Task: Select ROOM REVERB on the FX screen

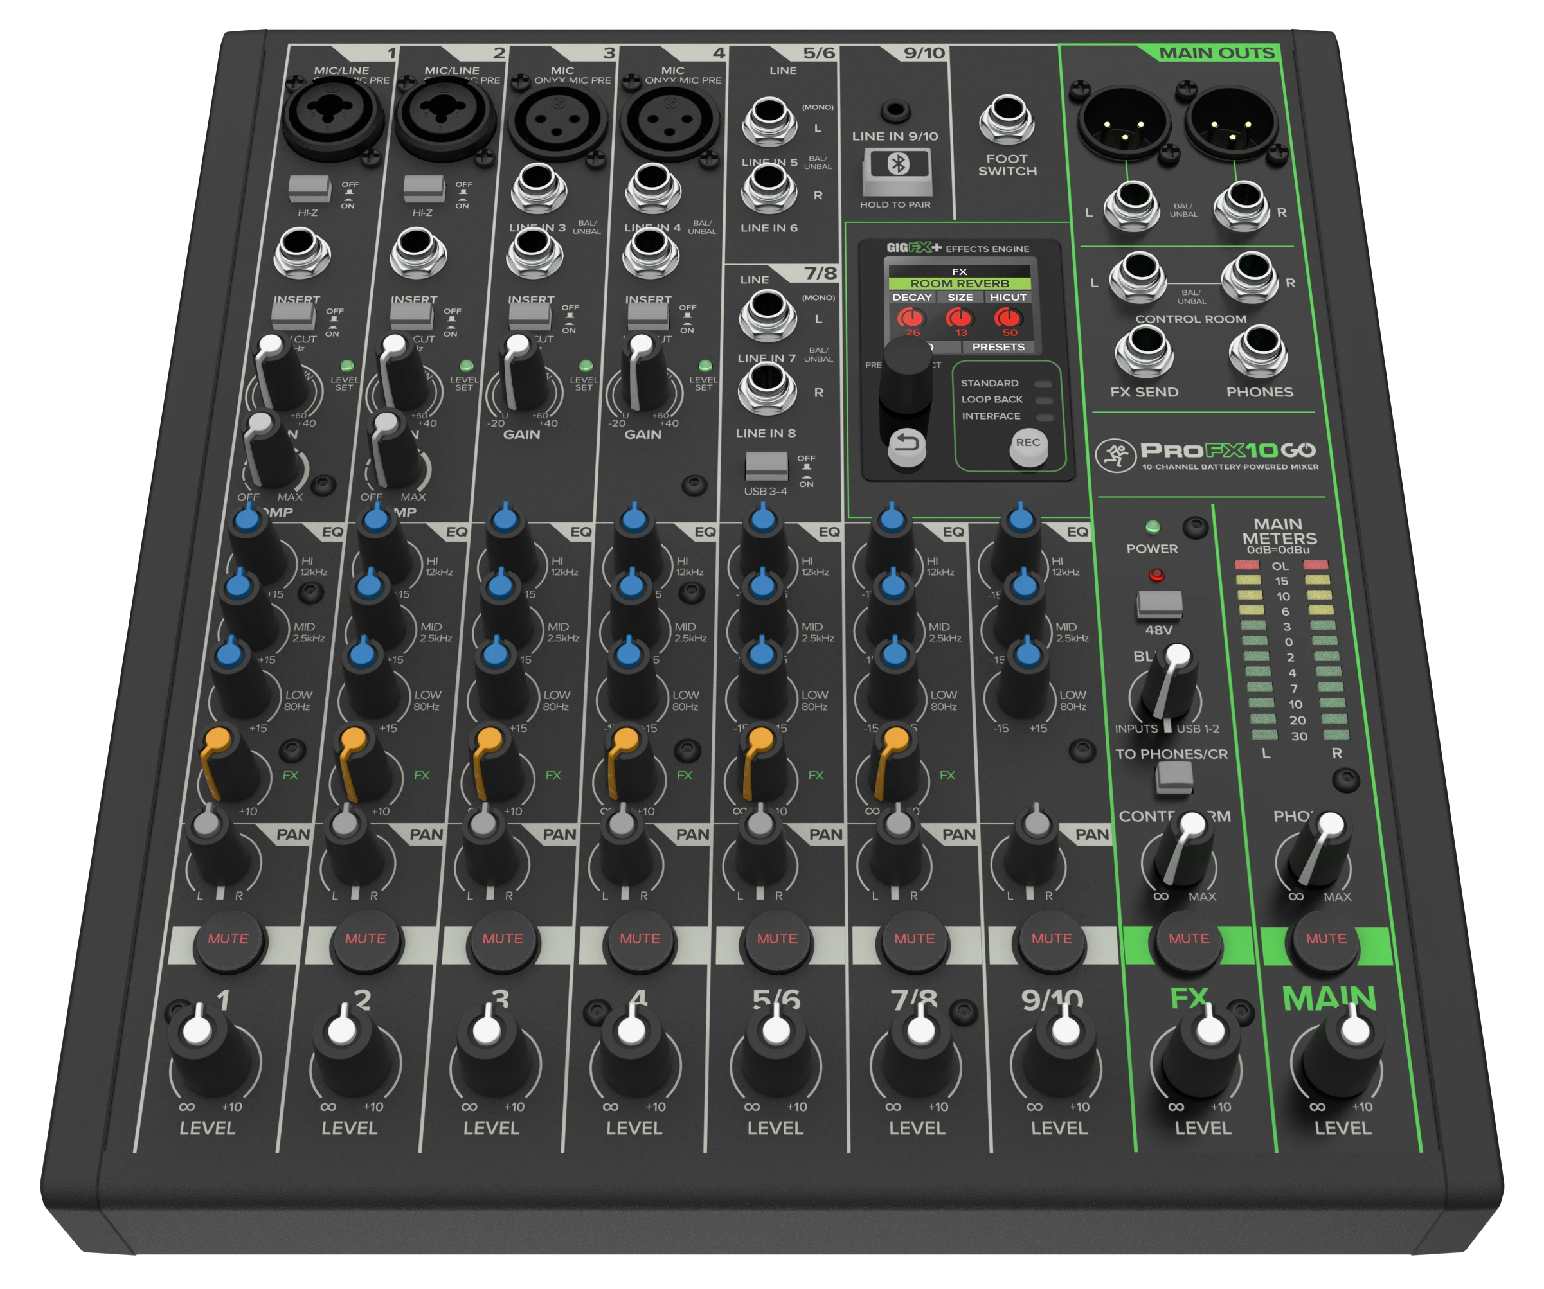Action: (x=960, y=283)
